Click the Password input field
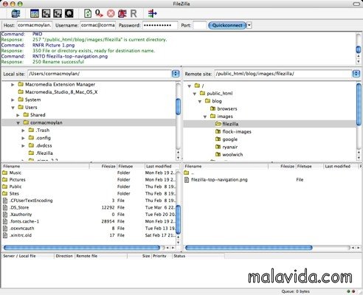The image size is (363, 295). 160,25
